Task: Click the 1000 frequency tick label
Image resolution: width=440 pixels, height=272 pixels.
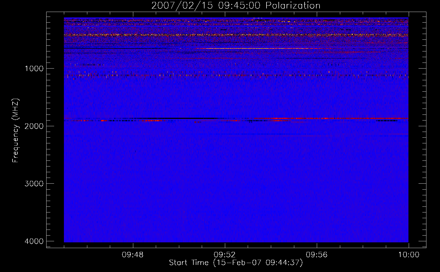Action: (34, 69)
